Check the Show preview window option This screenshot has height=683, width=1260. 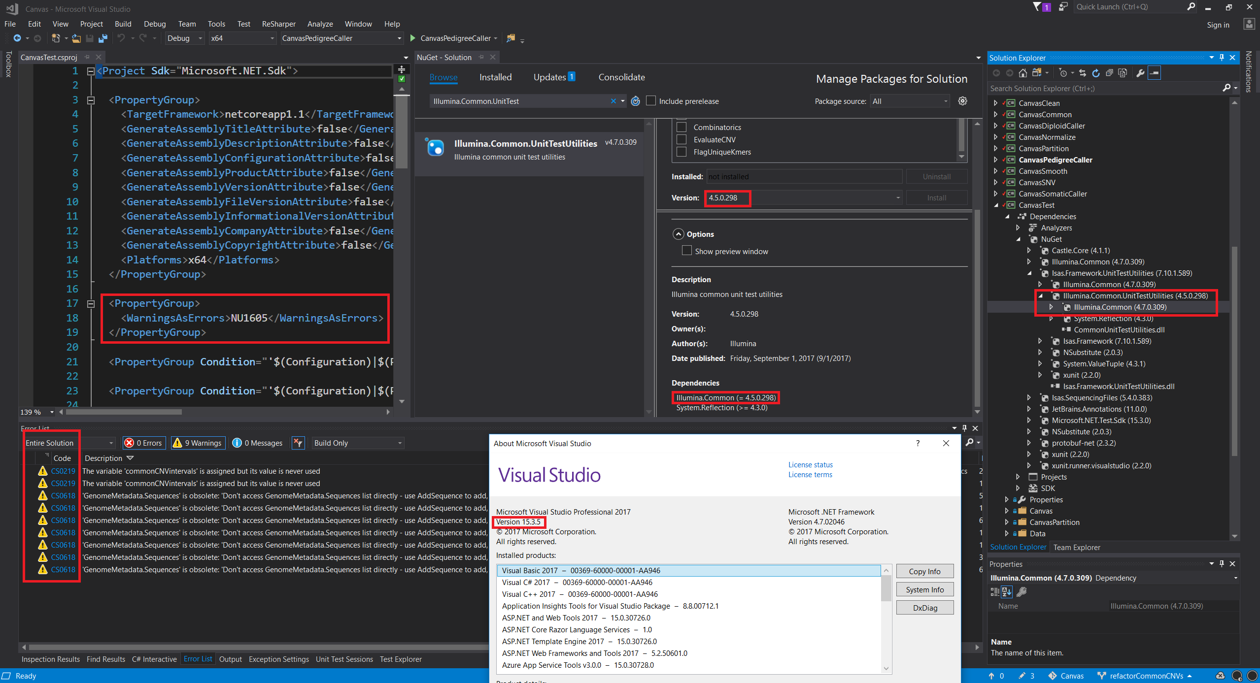pyautogui.click(x=686, y=251)
